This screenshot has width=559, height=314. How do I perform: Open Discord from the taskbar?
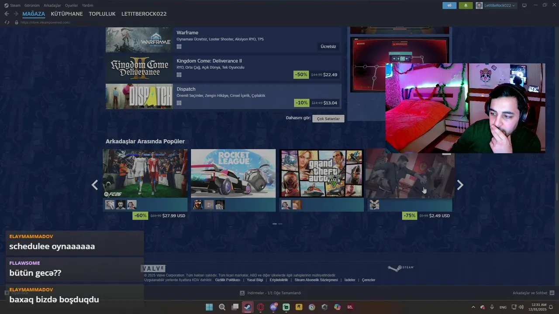273,307
